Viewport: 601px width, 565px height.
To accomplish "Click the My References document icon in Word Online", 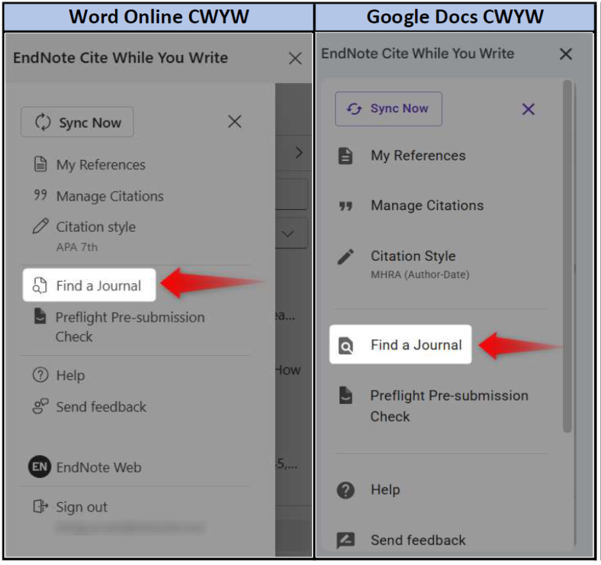I will point(40,164).
